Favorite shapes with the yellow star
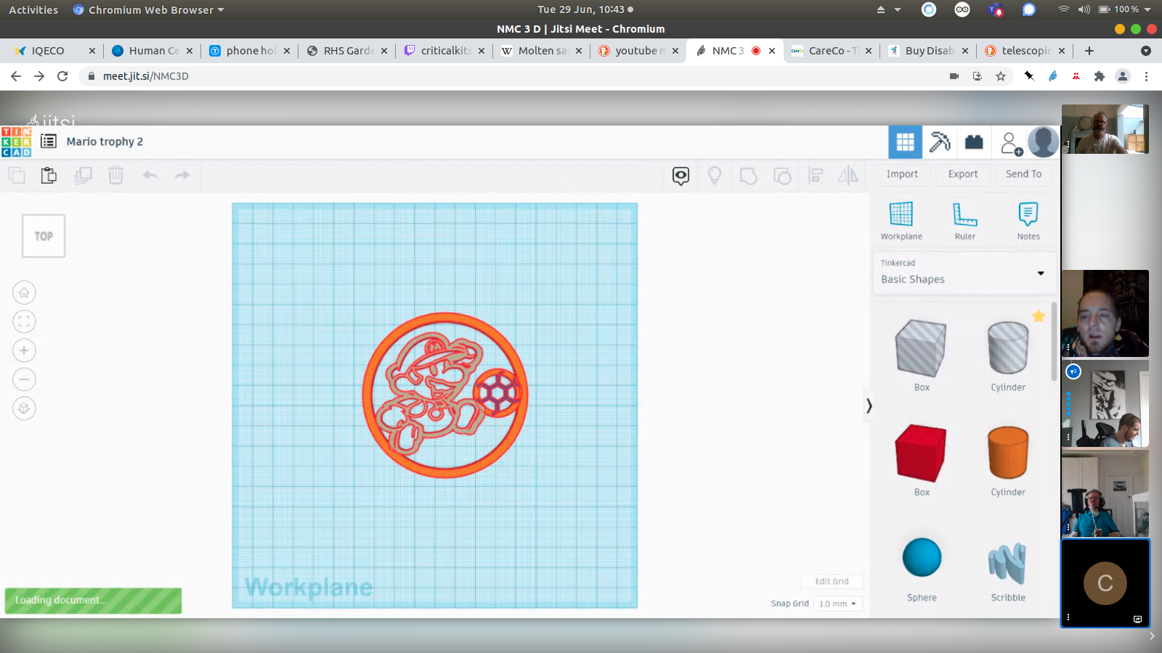 [x=1039, y=316]
